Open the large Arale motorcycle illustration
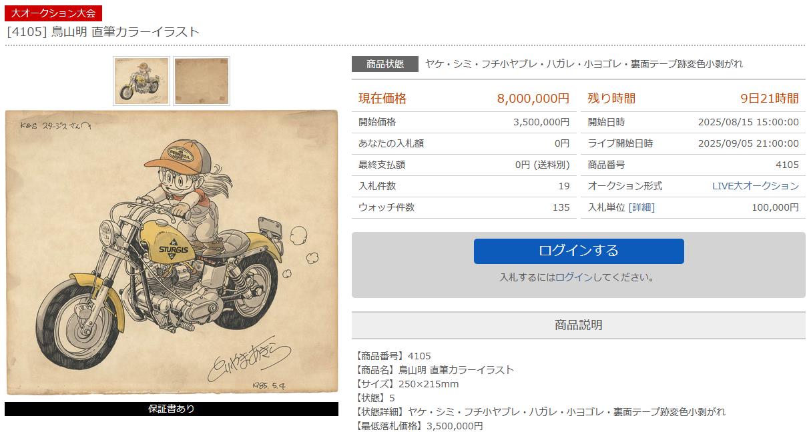The width and height of the screenshot is (807, 432). click(x=172, y=253)
